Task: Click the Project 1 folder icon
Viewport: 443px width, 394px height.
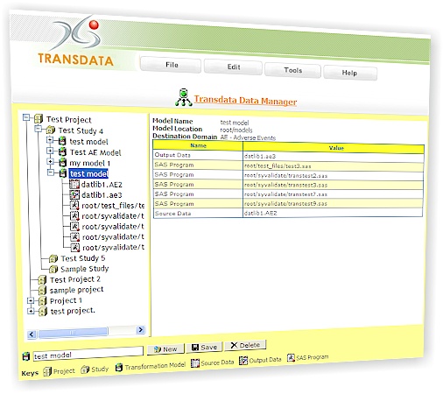Action: pyautogui.click(x=43, y=301)
